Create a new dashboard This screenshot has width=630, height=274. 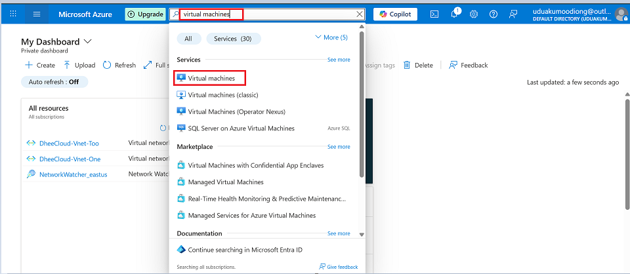pos(40,66)
